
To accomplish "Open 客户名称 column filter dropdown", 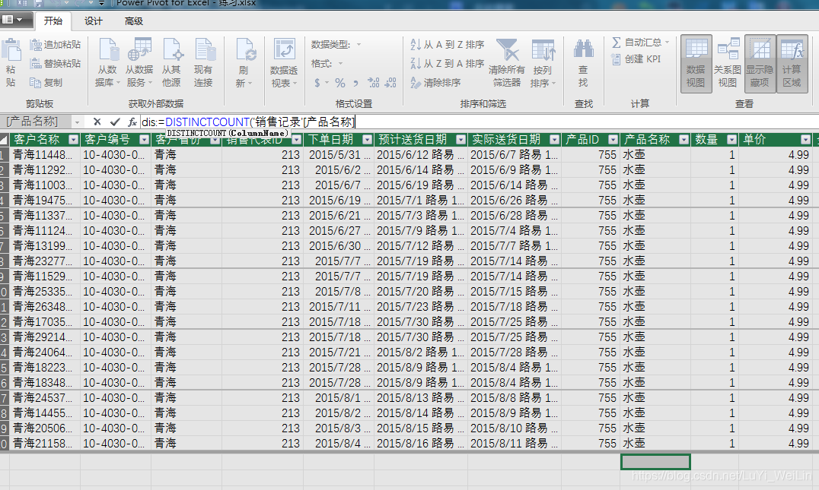I will 73,140.
